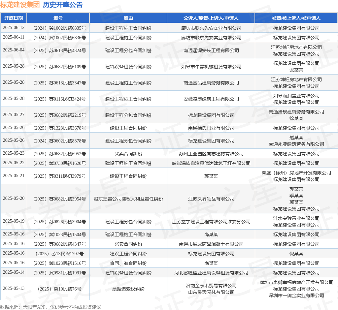The width and height of the screenshot is (338, 310).
Task: Click defendant 张某某
Action: click(x=296, y=70)
